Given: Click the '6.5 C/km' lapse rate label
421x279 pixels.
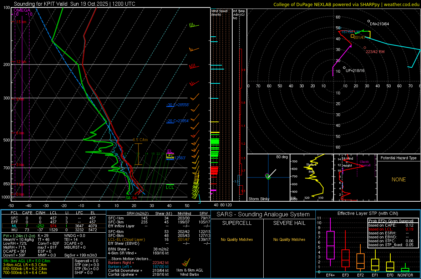Looking at the screenshot, I should (x=140, y=140).
